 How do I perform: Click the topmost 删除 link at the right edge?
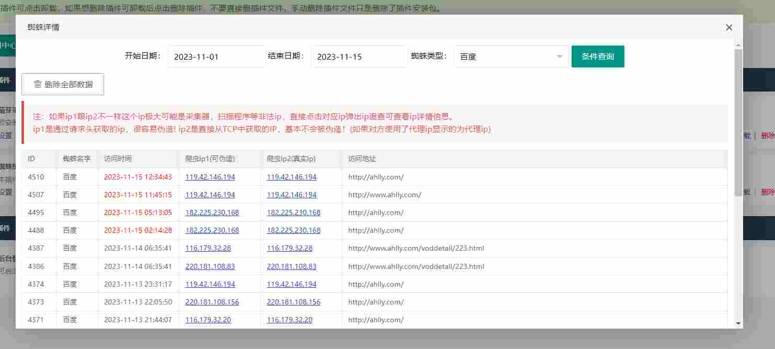(767, 135)
